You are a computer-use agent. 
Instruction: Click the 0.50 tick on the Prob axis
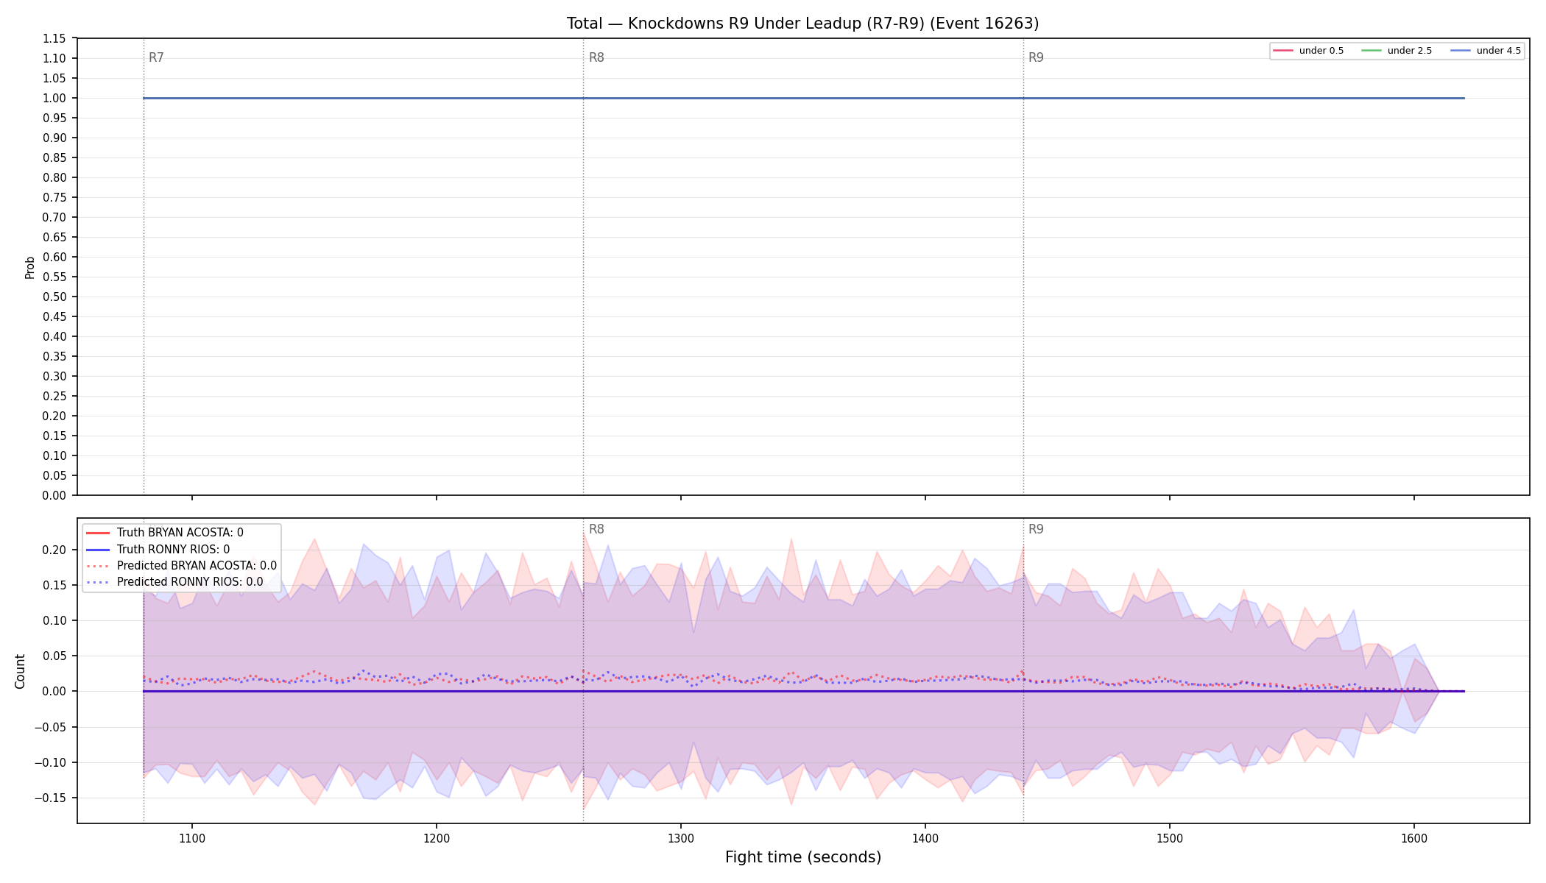(54, 297)
